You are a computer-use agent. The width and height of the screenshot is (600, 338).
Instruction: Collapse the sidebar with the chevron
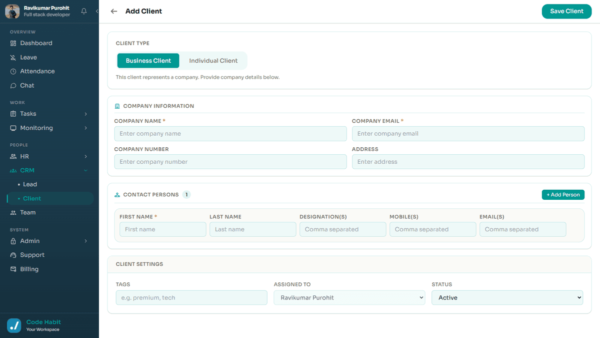pyautogui.click(x=96, y=11)
